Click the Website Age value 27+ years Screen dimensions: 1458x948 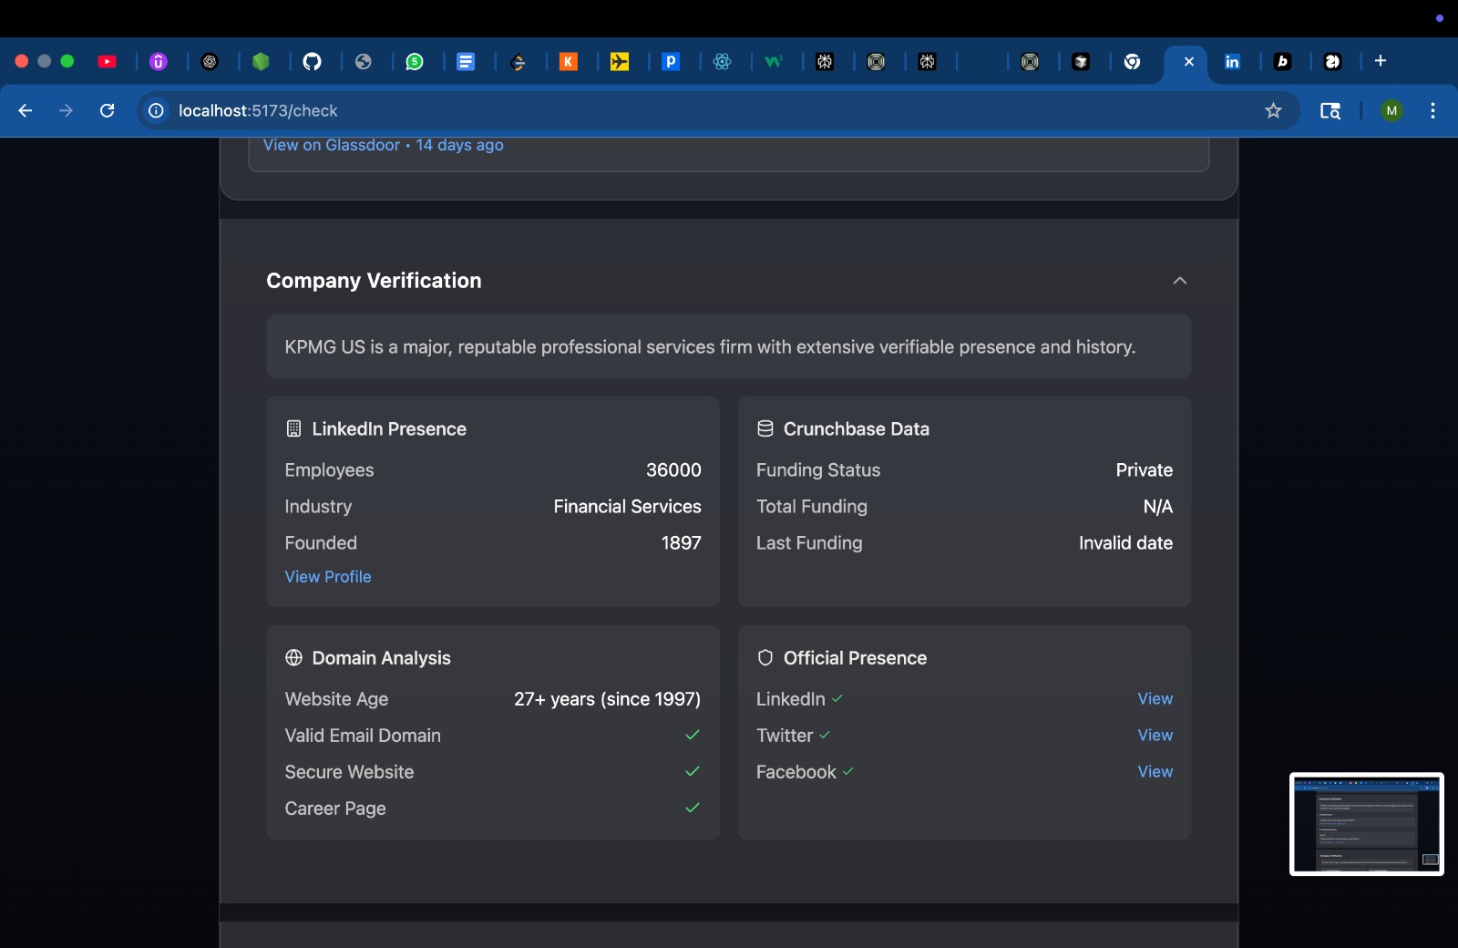(607, 699)
